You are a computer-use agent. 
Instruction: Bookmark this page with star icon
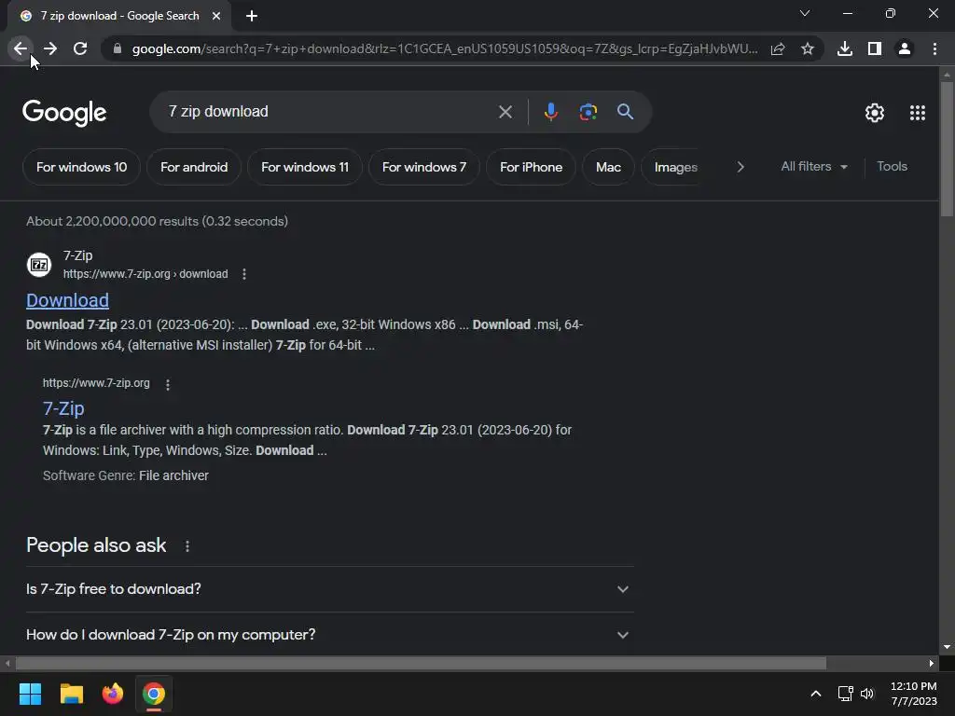[808, 48]
